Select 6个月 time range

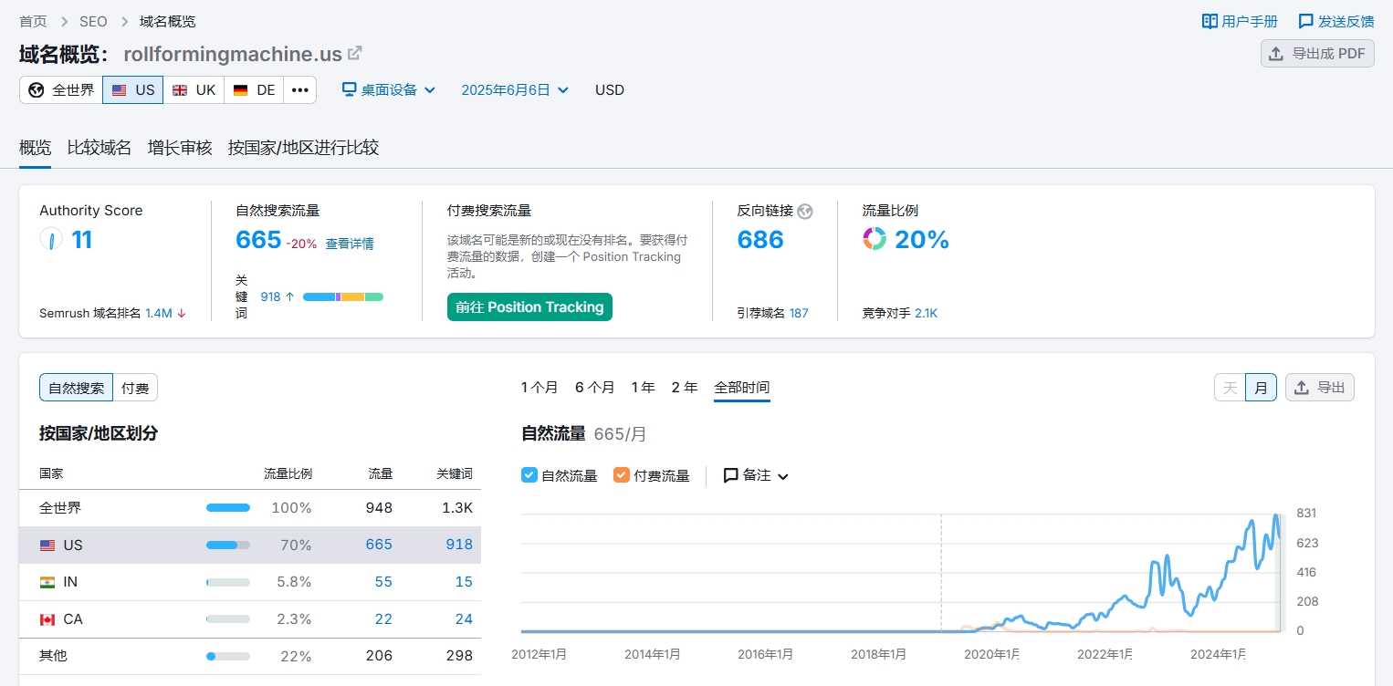pyautogui.click(x=594, y=388)
